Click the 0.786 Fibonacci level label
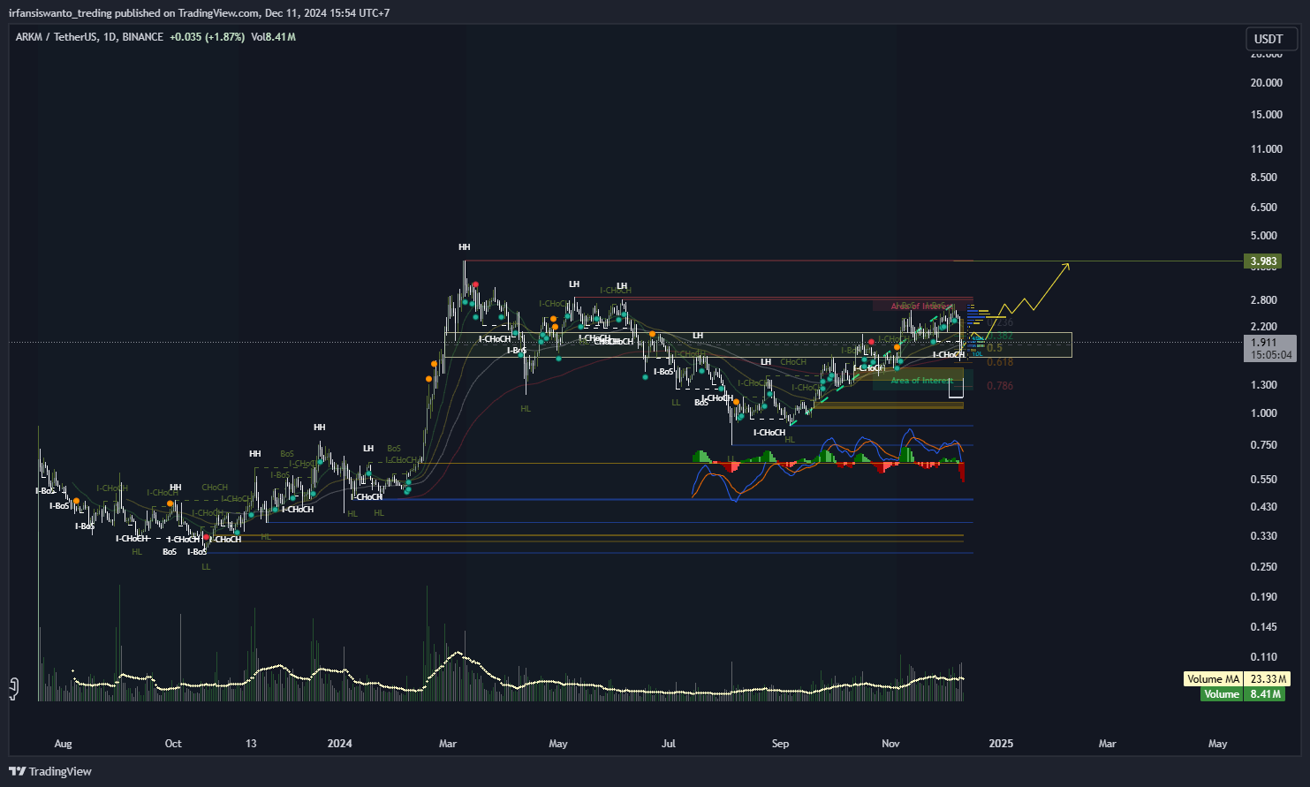The height and width of the screenshot is (787, 1310). pyautogui.click(x=1000, y=385)
